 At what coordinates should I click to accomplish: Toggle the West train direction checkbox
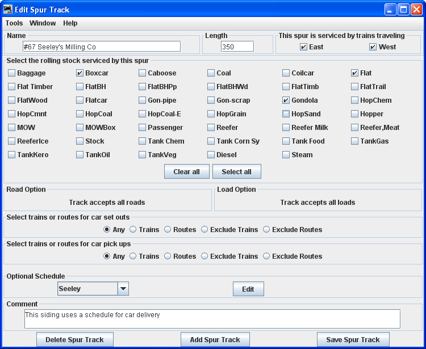[x=373, y=47]
